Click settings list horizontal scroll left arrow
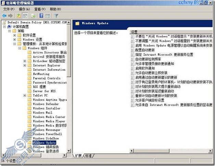The height and width of the screenshot is (166, 215). (131, 151)
